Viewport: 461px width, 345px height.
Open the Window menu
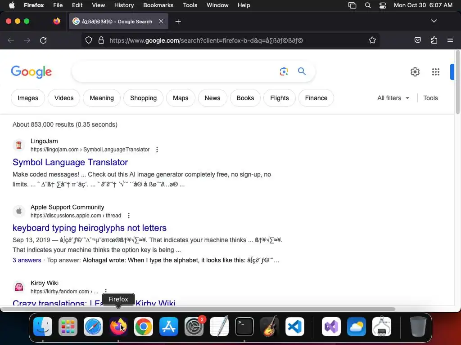pyautogui.click(x=217, y=5)
